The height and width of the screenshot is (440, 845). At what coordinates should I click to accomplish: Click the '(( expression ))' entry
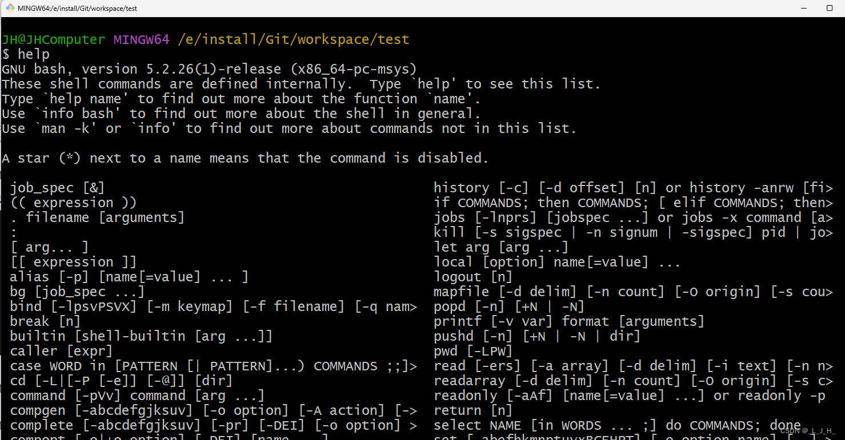click(73, 203)
